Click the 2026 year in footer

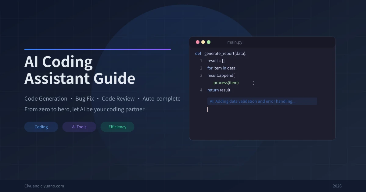(x=337, y=186)
